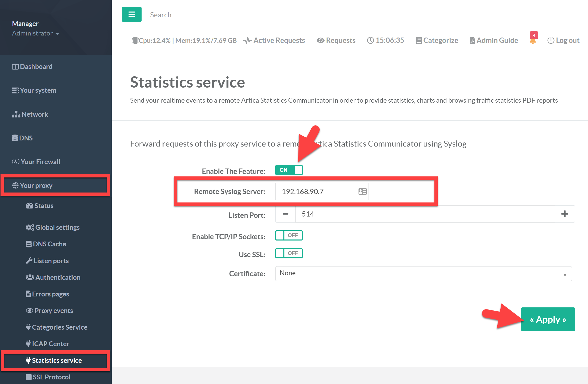Toggle the Enable The Feature switch

click(289, 170)
